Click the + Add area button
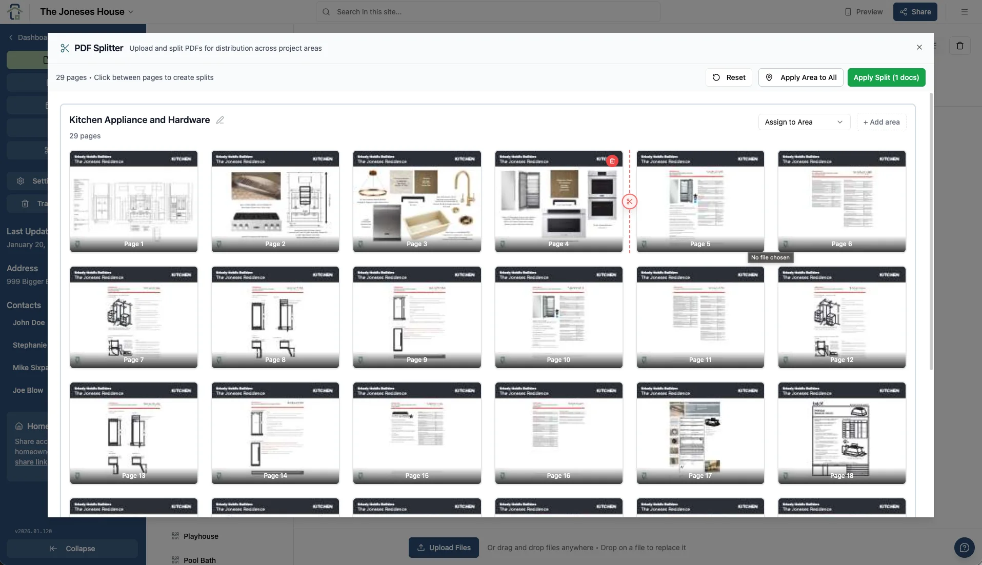Viewport: 982px width, 565px height. (881, 122)
